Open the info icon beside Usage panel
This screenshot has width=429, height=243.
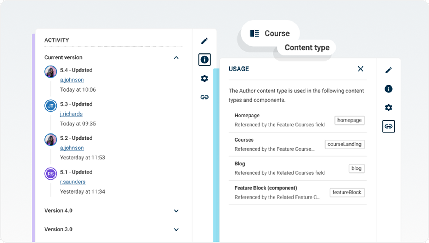pos(388,89)
